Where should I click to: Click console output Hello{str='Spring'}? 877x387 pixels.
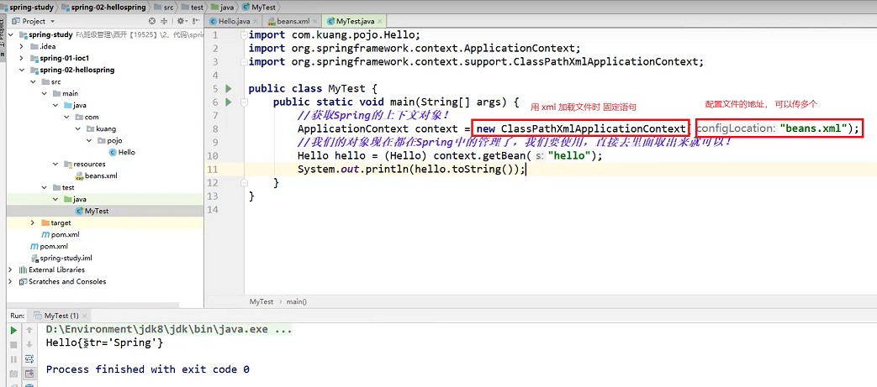coord(104,343)
